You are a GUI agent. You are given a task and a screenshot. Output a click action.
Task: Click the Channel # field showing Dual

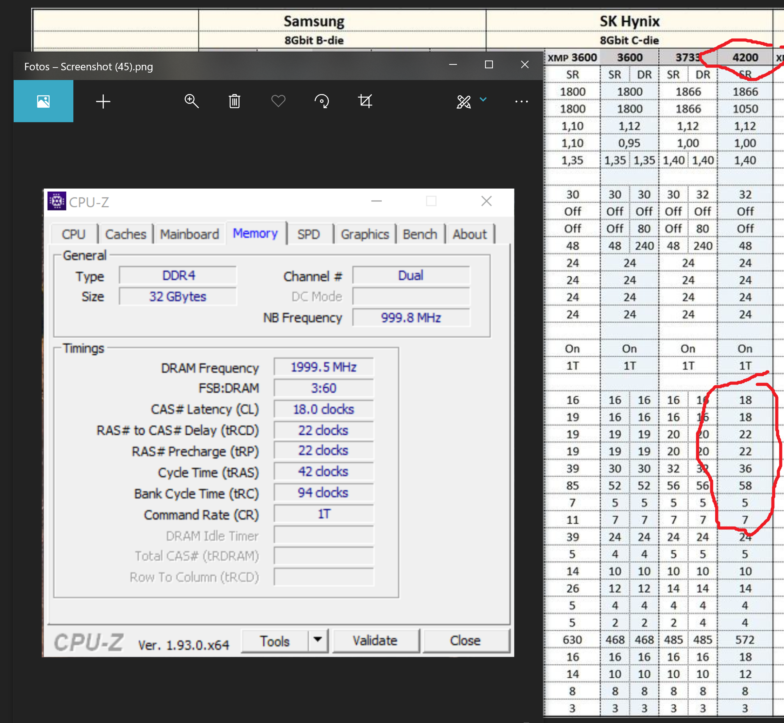411,276
